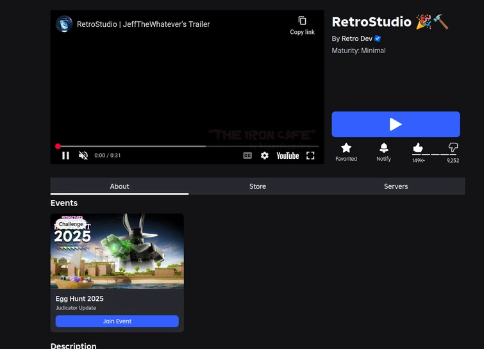Click the Judicator Update subtitle
The width and height of the screenshot is (484, 349).
[76, 308]
